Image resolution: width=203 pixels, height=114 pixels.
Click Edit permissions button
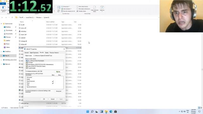coord(58,72)
